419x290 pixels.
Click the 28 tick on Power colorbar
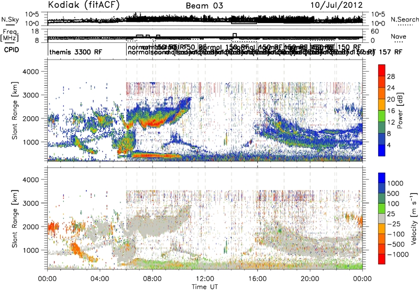pos(391,76)
